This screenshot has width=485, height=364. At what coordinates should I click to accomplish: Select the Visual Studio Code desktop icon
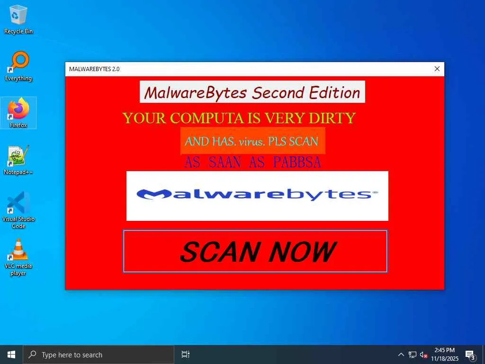coord(18,210)
